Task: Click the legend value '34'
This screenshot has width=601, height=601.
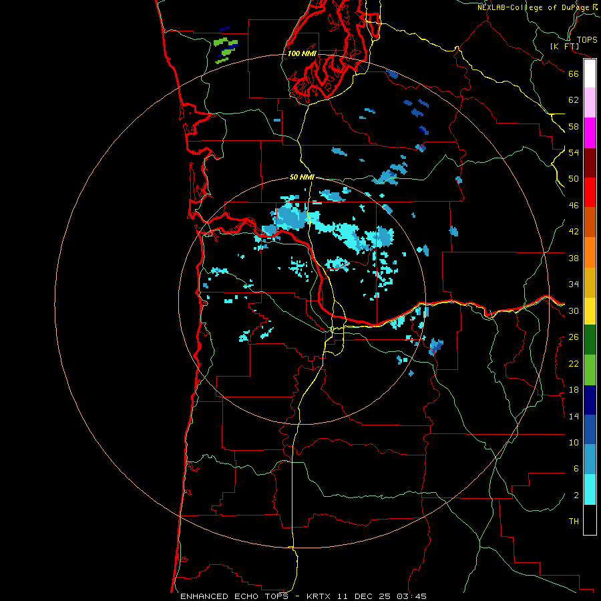Action: (574, 284)
